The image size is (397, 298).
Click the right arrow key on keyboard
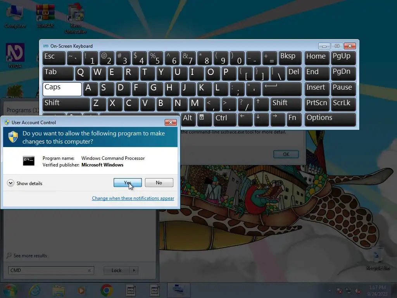click(278, 120)
